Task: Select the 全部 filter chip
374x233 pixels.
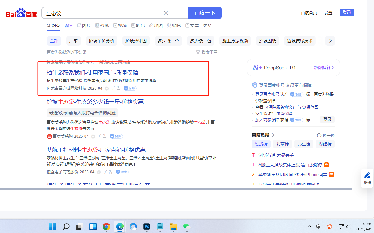Action: [54, 41]
